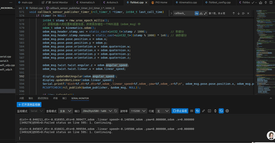This screenshot has width=275, height=143.
Task: Open dropdown arrow next to build checkmark
Action: pyautogui.click(x=256, y=3)
